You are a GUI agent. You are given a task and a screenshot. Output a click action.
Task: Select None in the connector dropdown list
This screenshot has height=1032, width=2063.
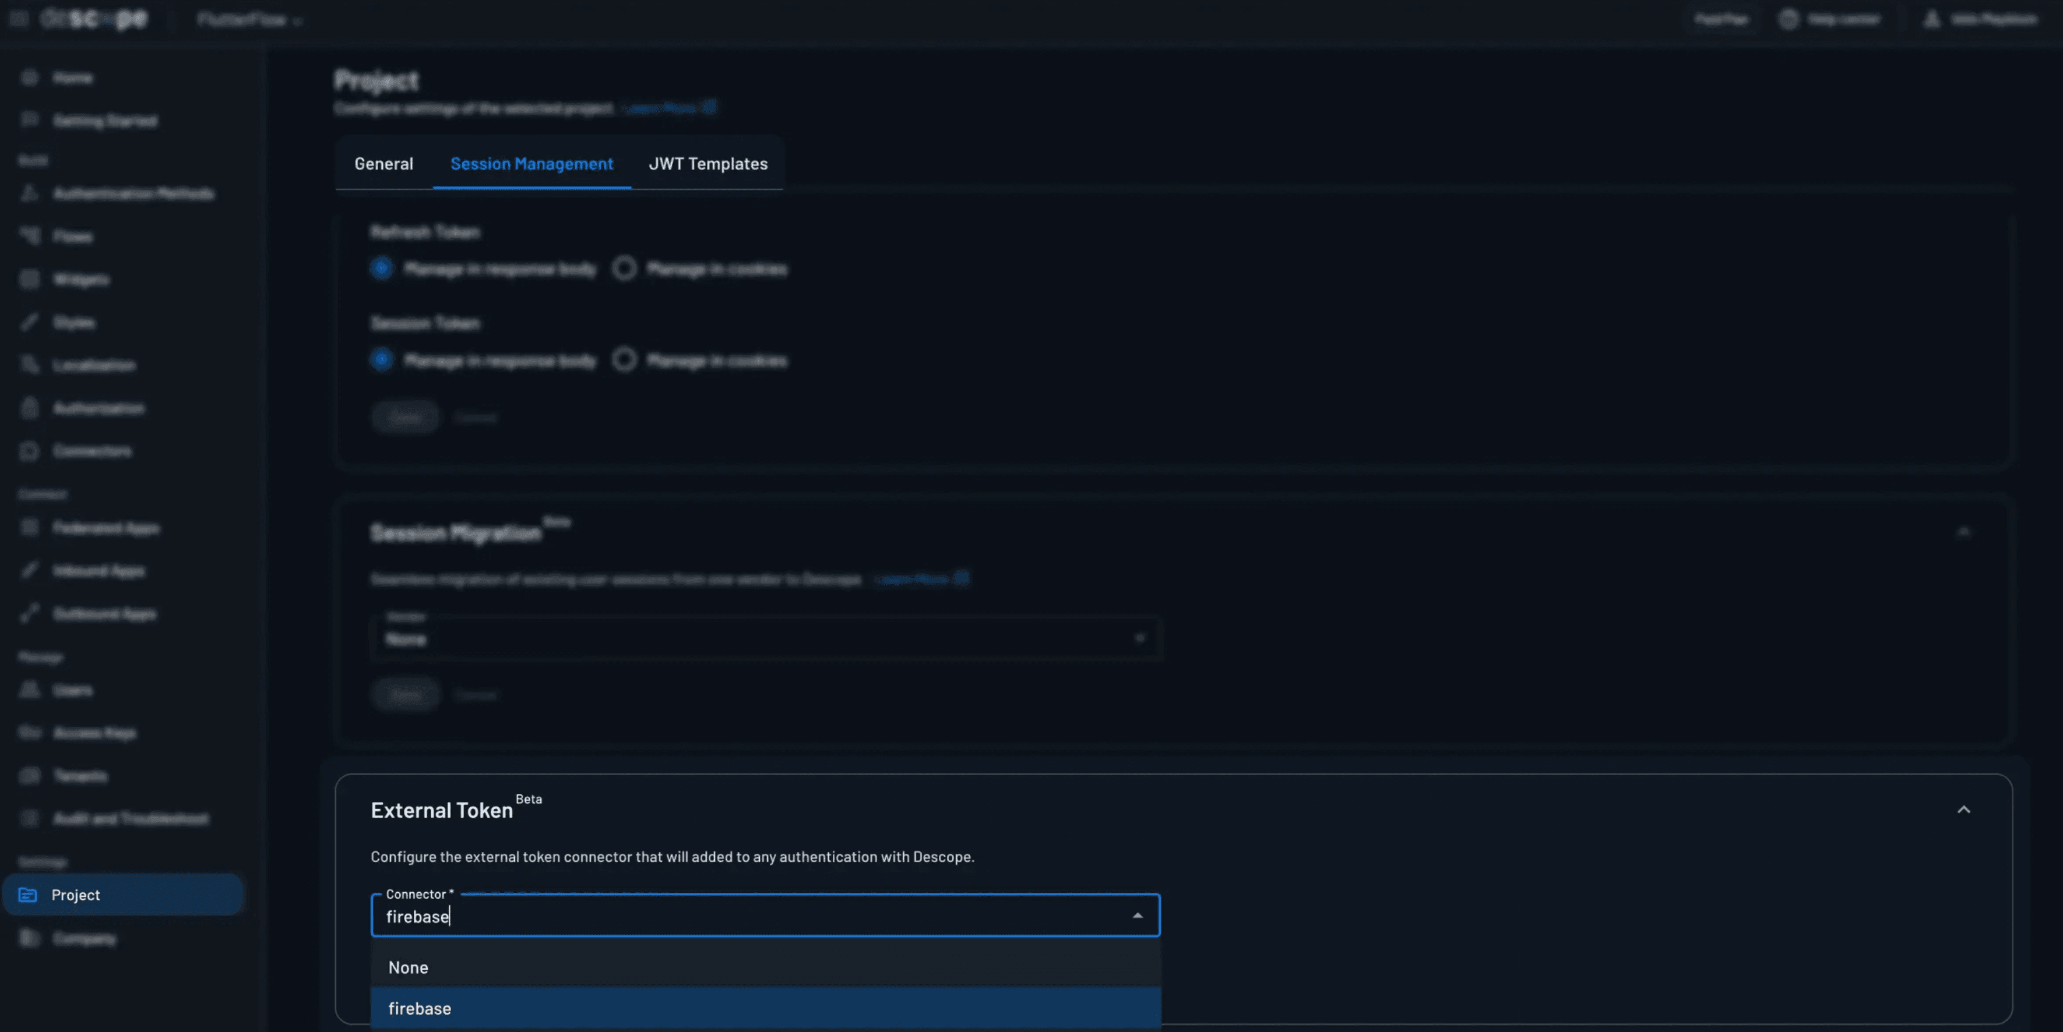tap(407, 967)
